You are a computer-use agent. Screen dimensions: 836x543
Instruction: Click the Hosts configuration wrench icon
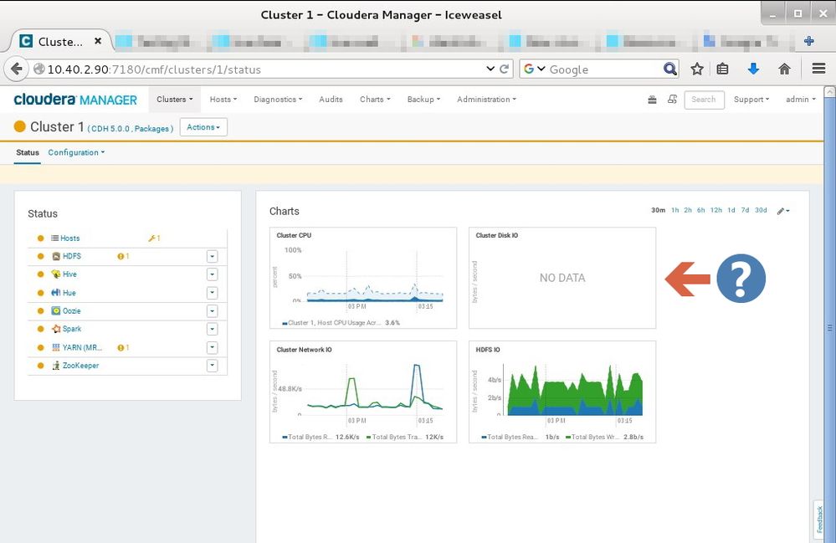(x=151, y=238)
